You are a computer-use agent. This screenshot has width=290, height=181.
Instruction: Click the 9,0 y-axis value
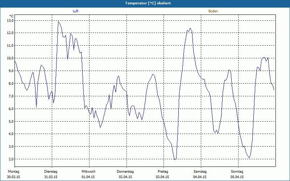point(11,71)
